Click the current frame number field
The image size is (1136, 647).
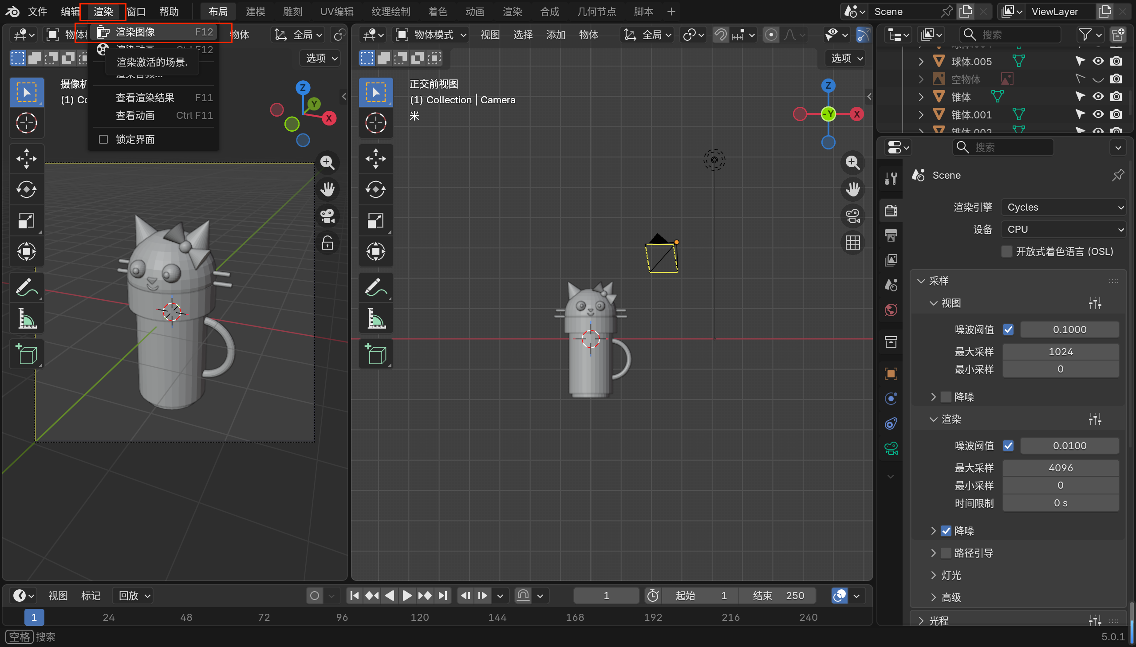point(606,596)
